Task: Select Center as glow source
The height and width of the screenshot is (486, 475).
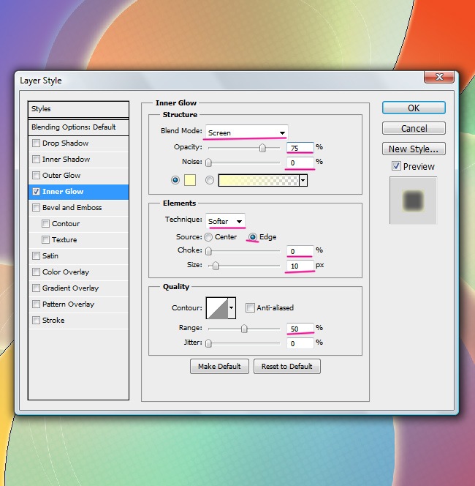Action: 208,237
